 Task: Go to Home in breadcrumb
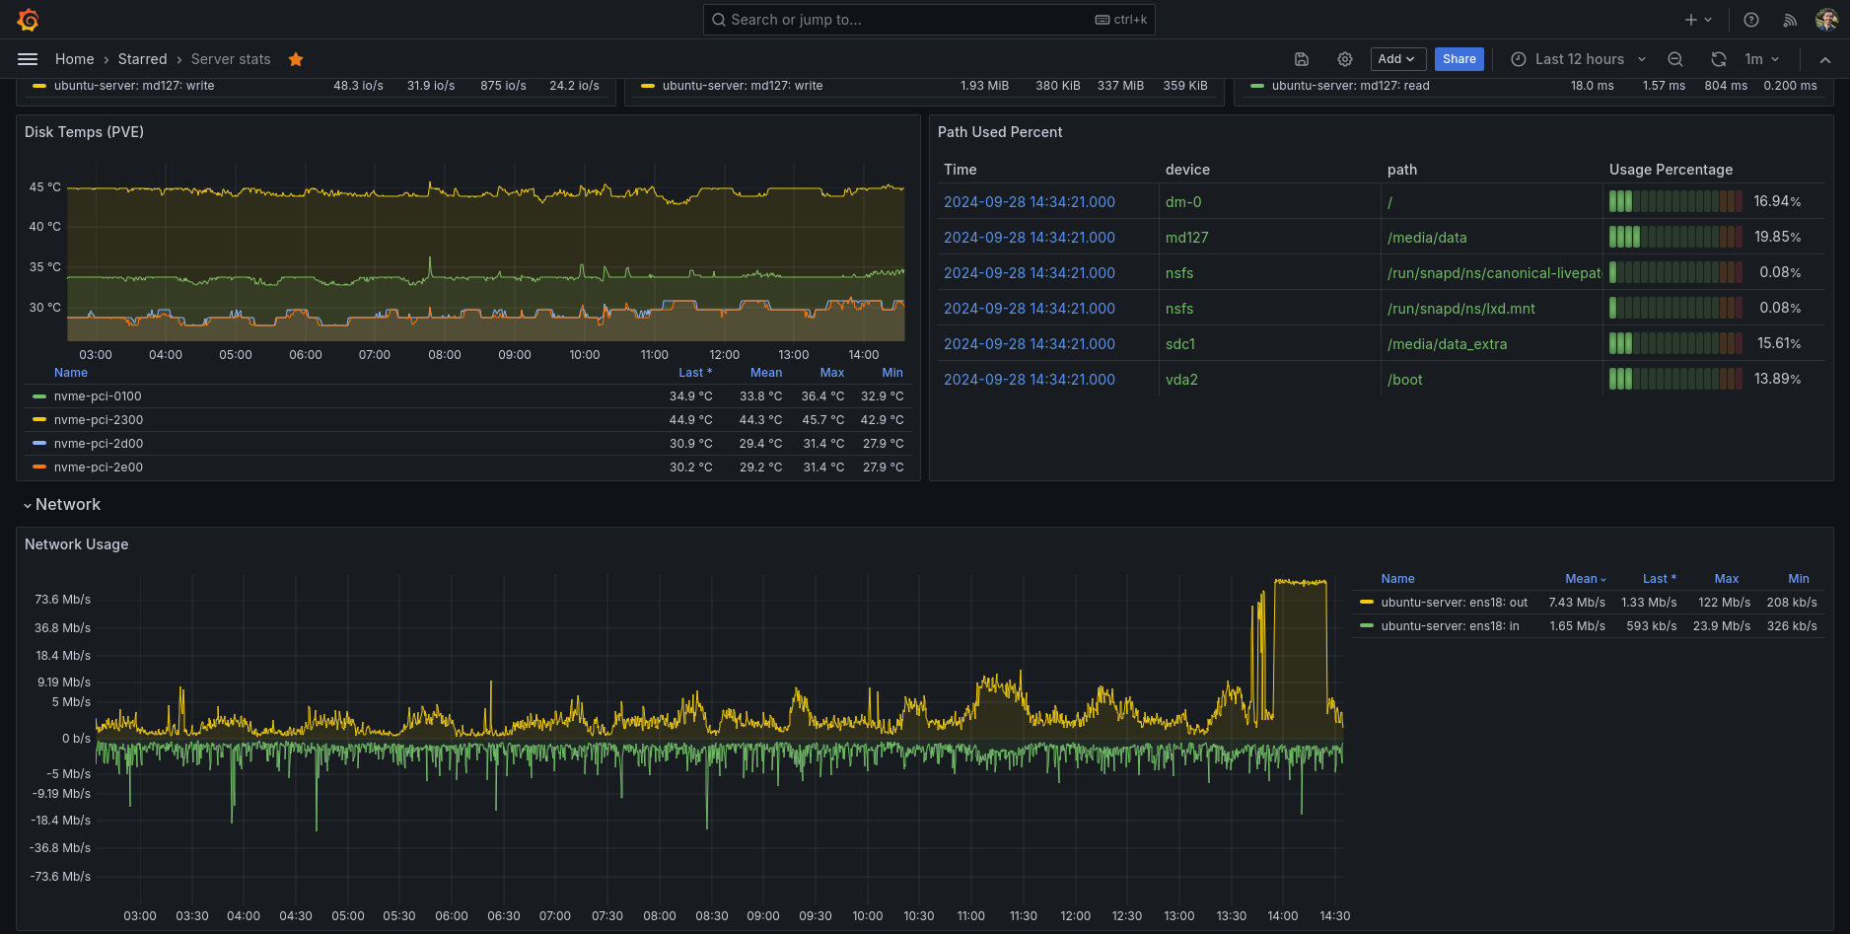tap(75, 59)
